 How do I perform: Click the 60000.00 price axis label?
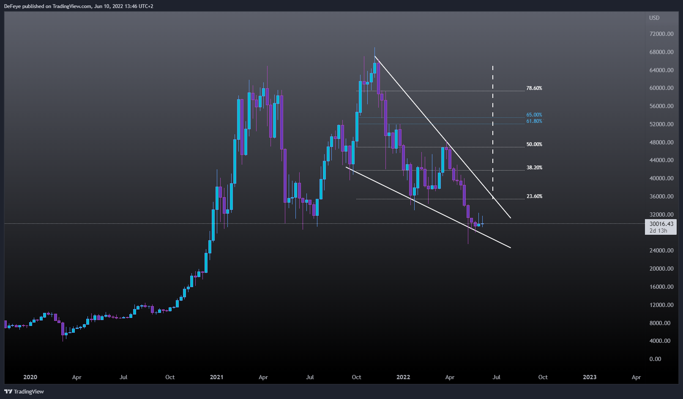661,88
